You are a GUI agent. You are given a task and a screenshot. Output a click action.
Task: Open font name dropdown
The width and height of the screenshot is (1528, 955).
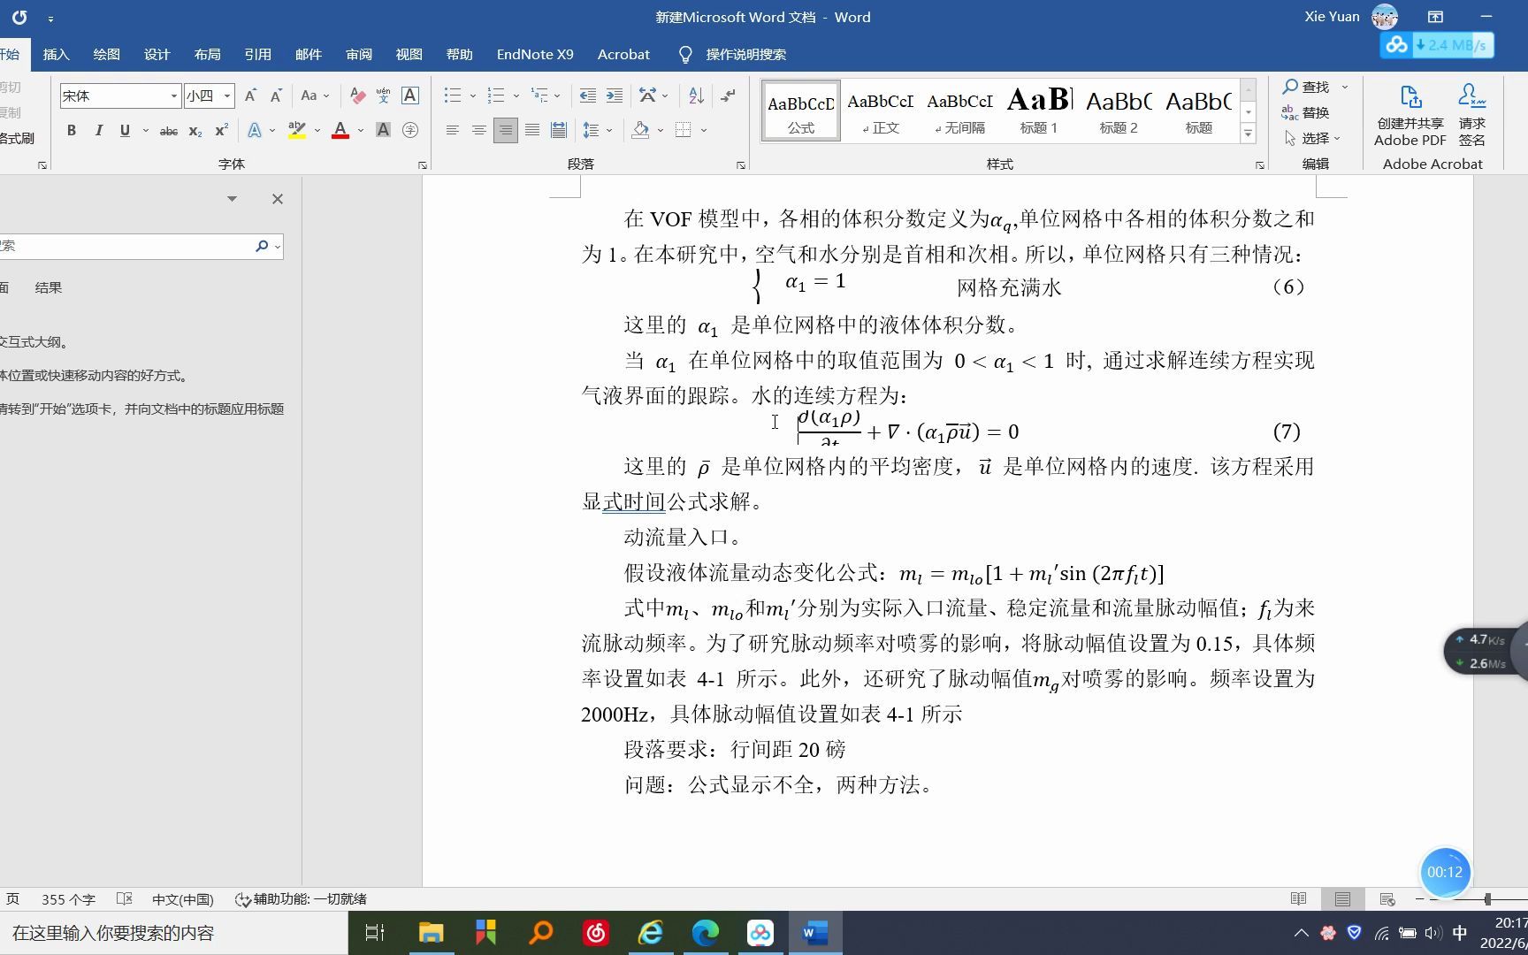[x=174, y=95]
